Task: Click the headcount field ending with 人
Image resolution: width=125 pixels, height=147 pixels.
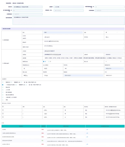Action: (x=114, y=61)
